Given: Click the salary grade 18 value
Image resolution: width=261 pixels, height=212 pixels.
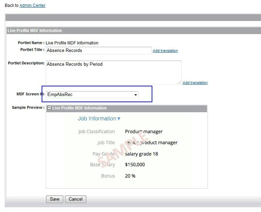Looking at the screenshot, I should point(141,154).
